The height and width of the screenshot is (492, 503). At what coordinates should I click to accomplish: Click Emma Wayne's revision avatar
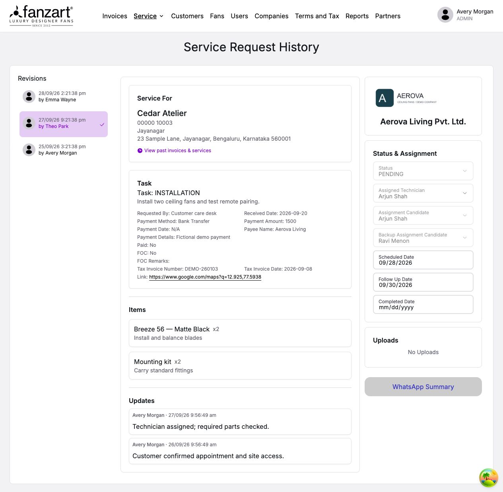29,96
